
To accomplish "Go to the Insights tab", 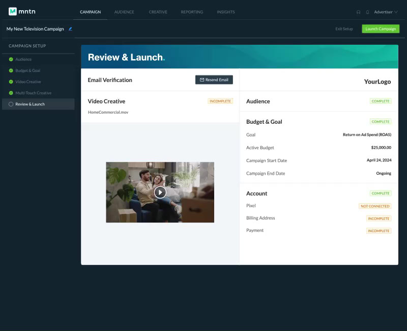I will click(x=226, y=12).
